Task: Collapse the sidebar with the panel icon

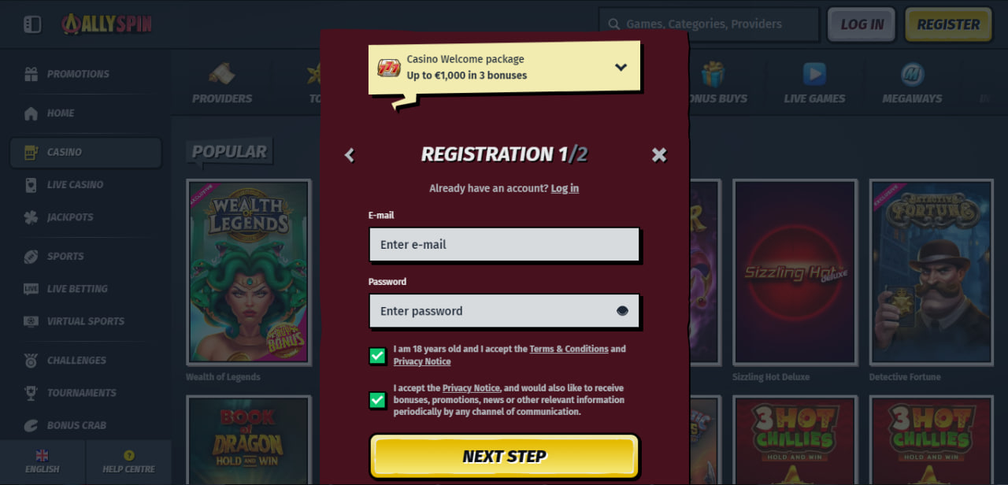Action: 32,24
